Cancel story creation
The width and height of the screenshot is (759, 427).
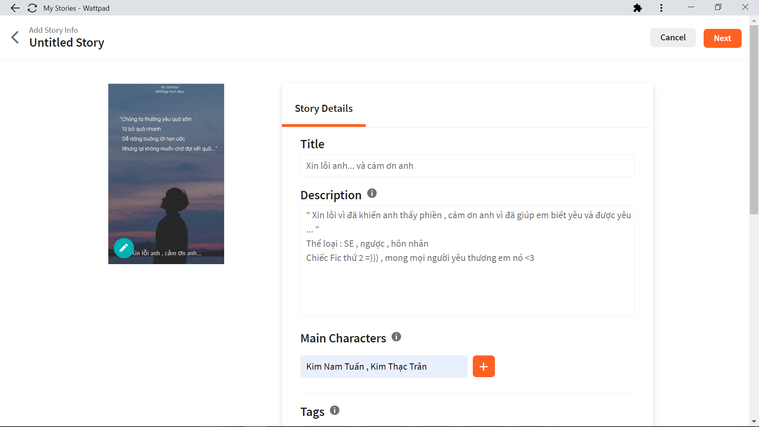pos(673,38)
